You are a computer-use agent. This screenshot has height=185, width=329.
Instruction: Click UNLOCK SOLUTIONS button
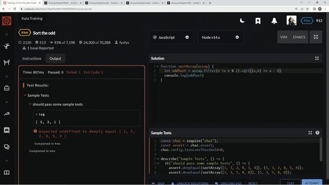(x=190, y=183)
